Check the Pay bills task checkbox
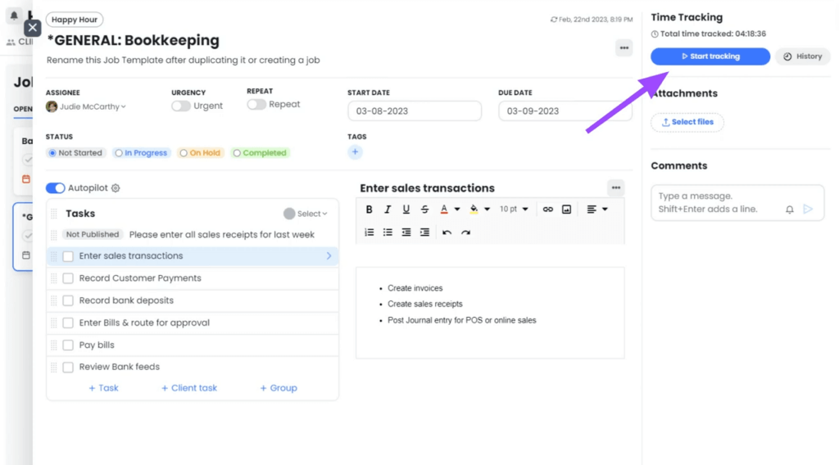The image size is (839, 465). pos(68,345)
